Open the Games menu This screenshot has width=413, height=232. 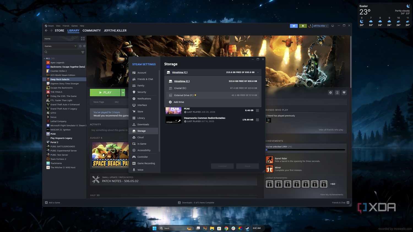click(x=75, y=26)
